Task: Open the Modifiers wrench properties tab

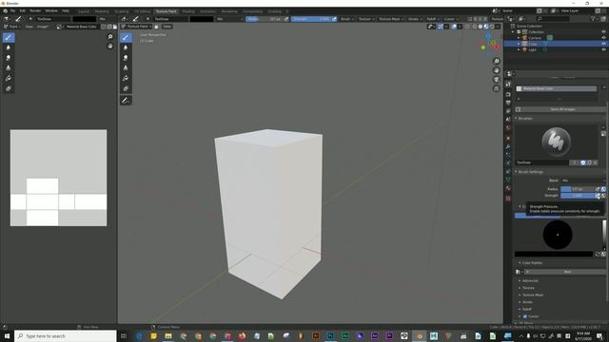Action: pos(508,146)
